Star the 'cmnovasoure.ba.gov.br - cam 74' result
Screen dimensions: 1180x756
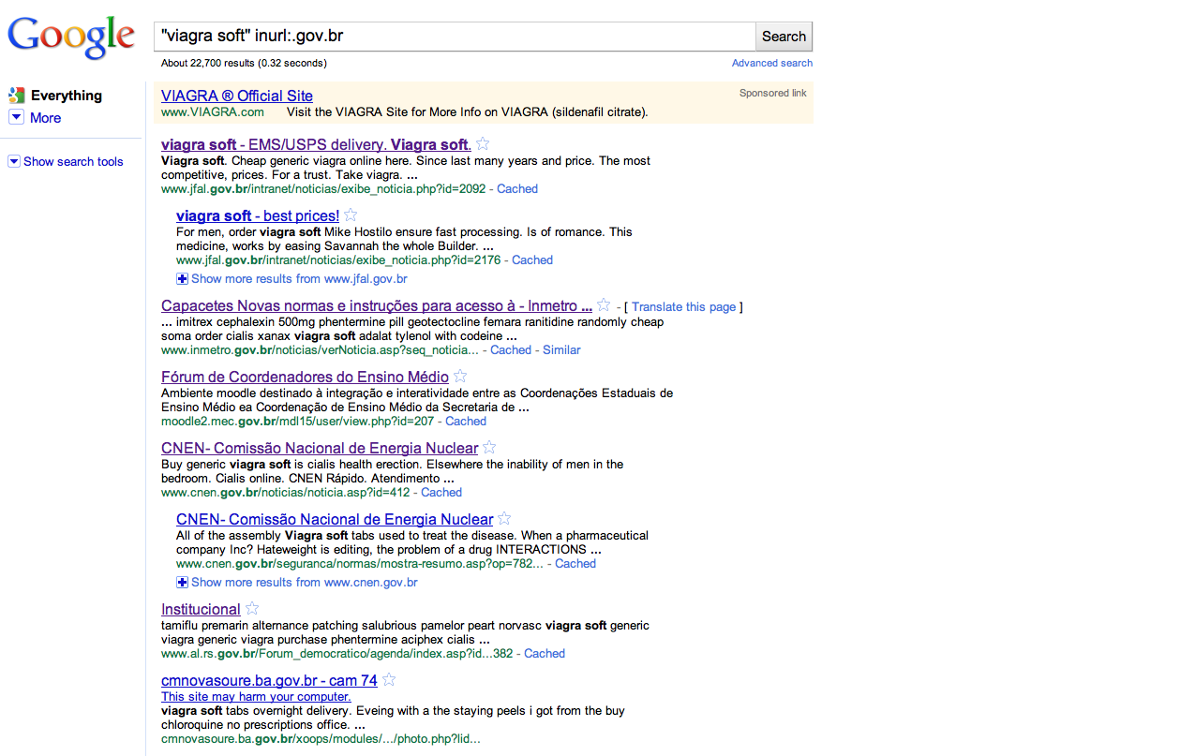click(389, 679)
